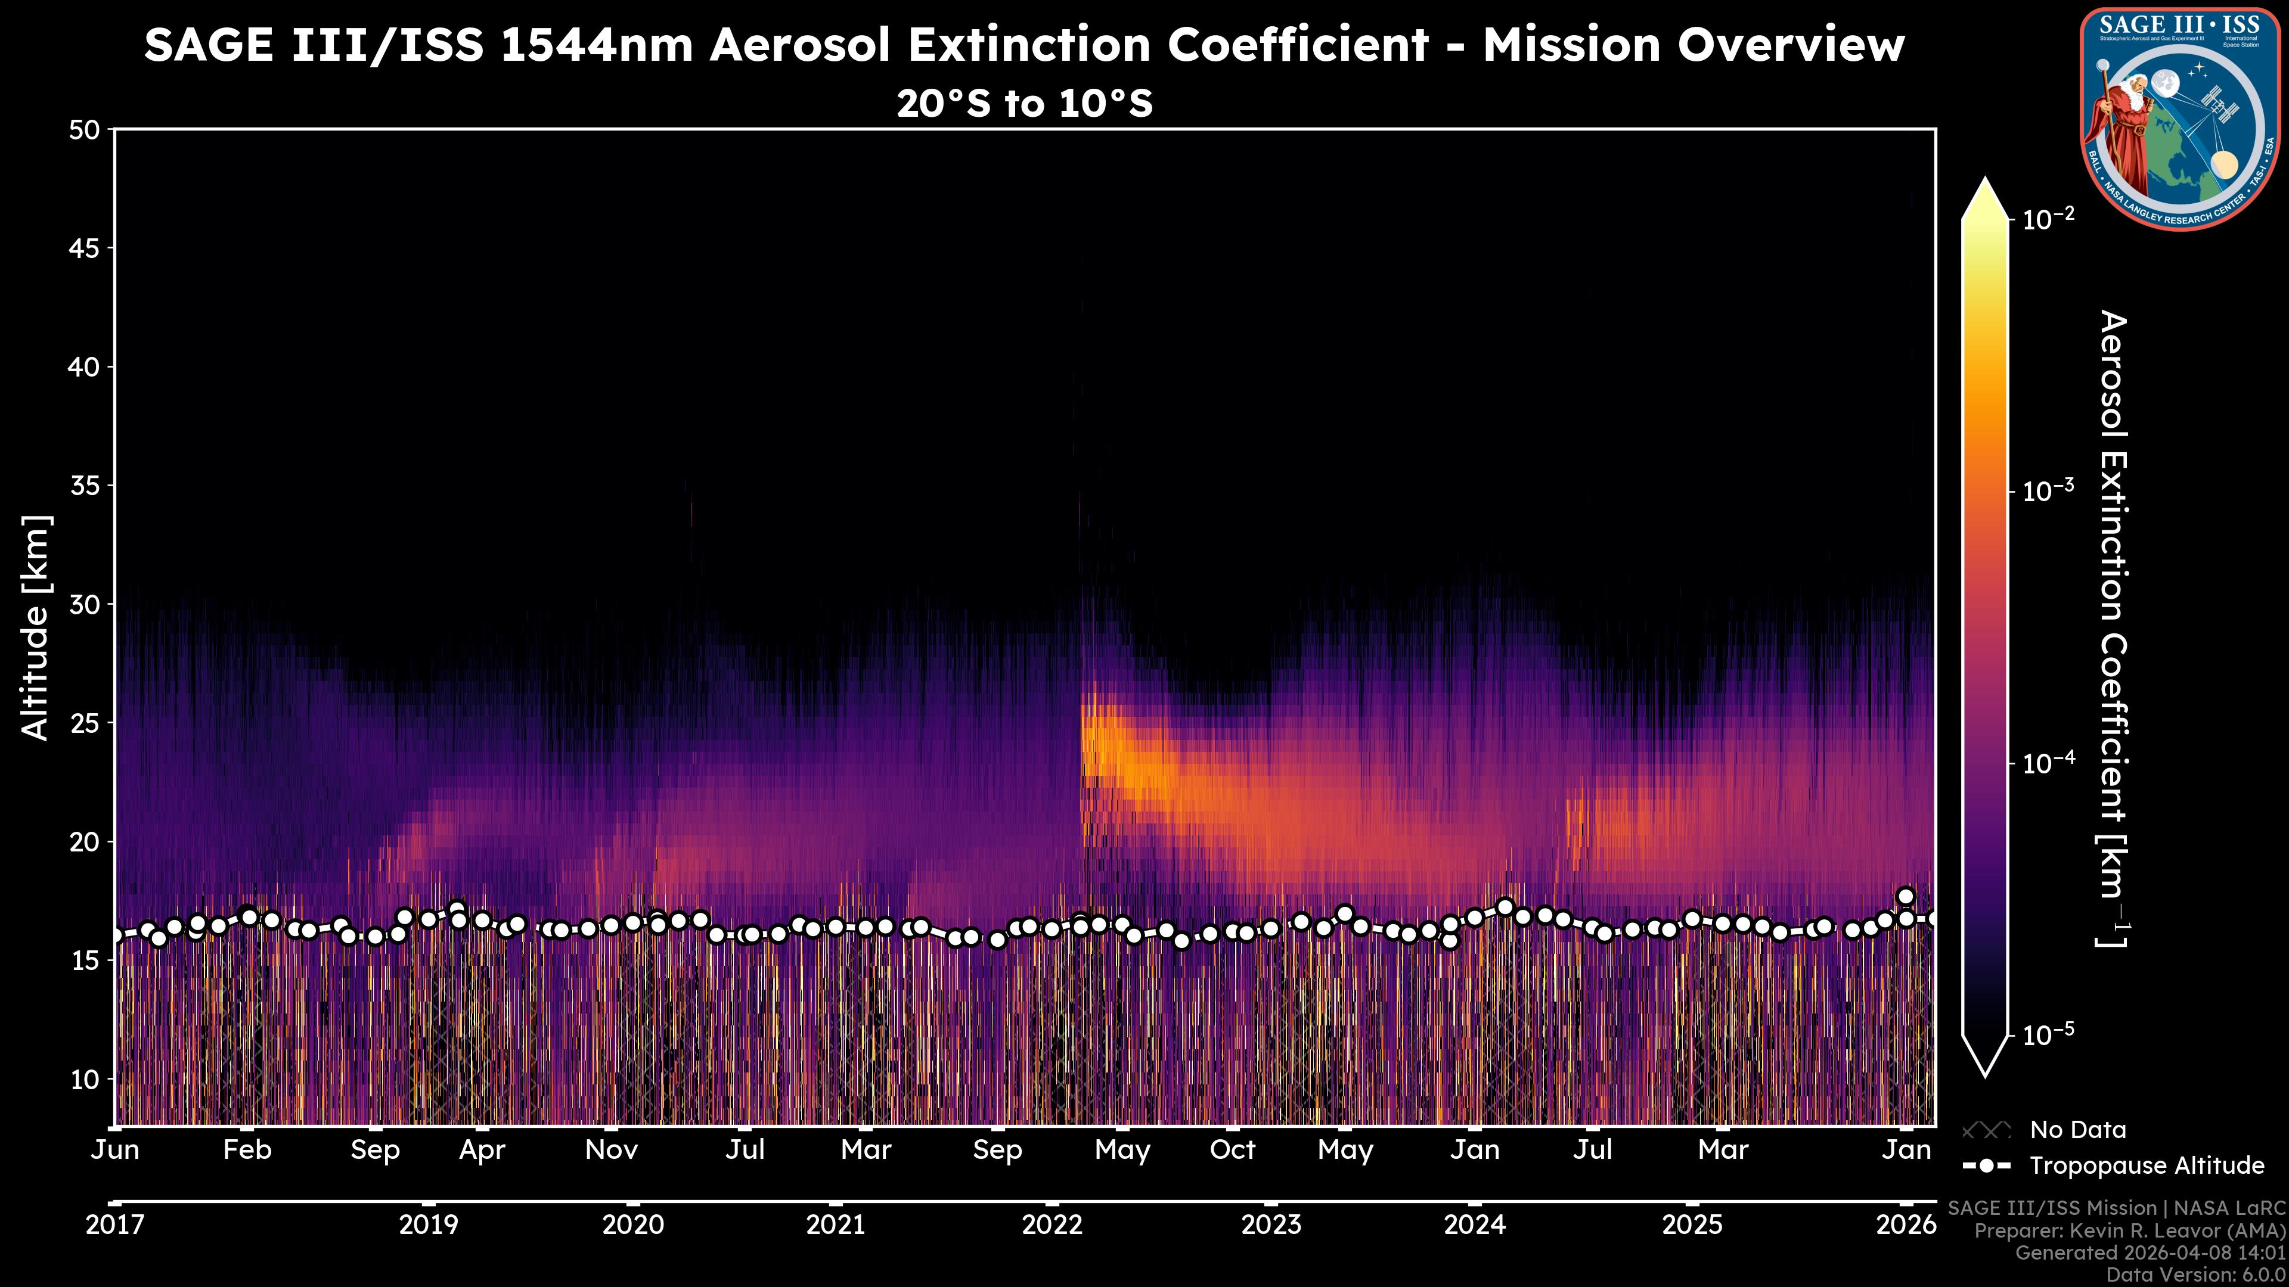Click the Nov month tick label
Image resolution: width=2289 pixels, height=1287 pixels.
point(612,1150)
